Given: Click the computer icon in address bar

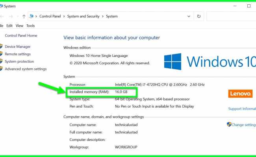Looking at the screenshot, I should click(x=32, y=16).
